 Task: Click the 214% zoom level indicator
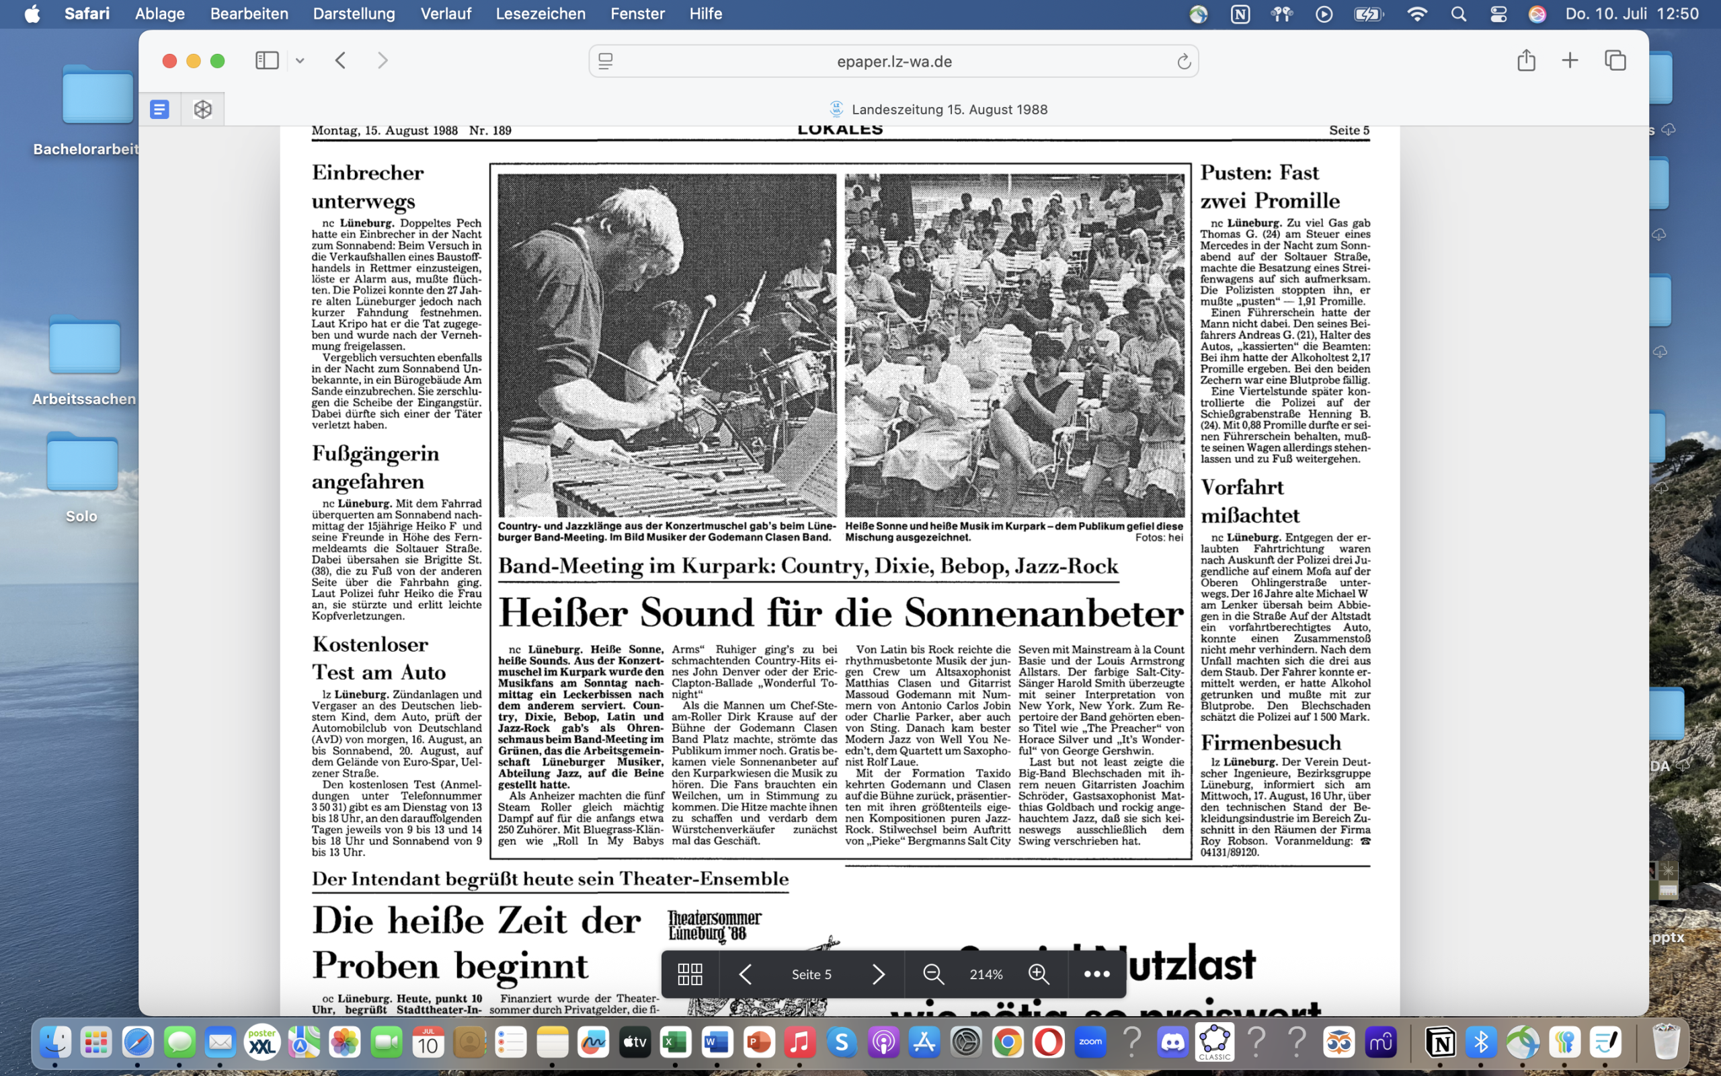click(986, 974)
